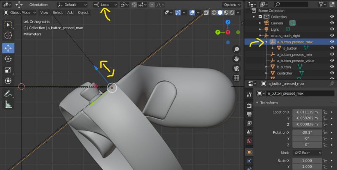337x170 pixels.
Task: Select a_button_pressed_value in outliner
Action: [296, 61]
